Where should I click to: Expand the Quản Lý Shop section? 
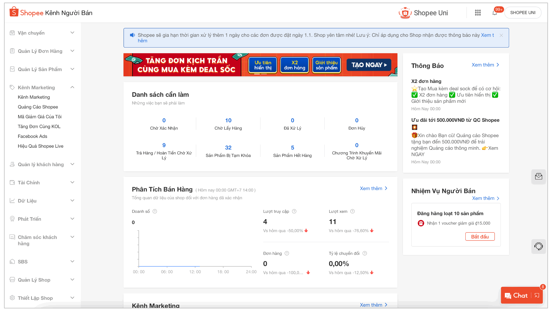coord(72,279)
